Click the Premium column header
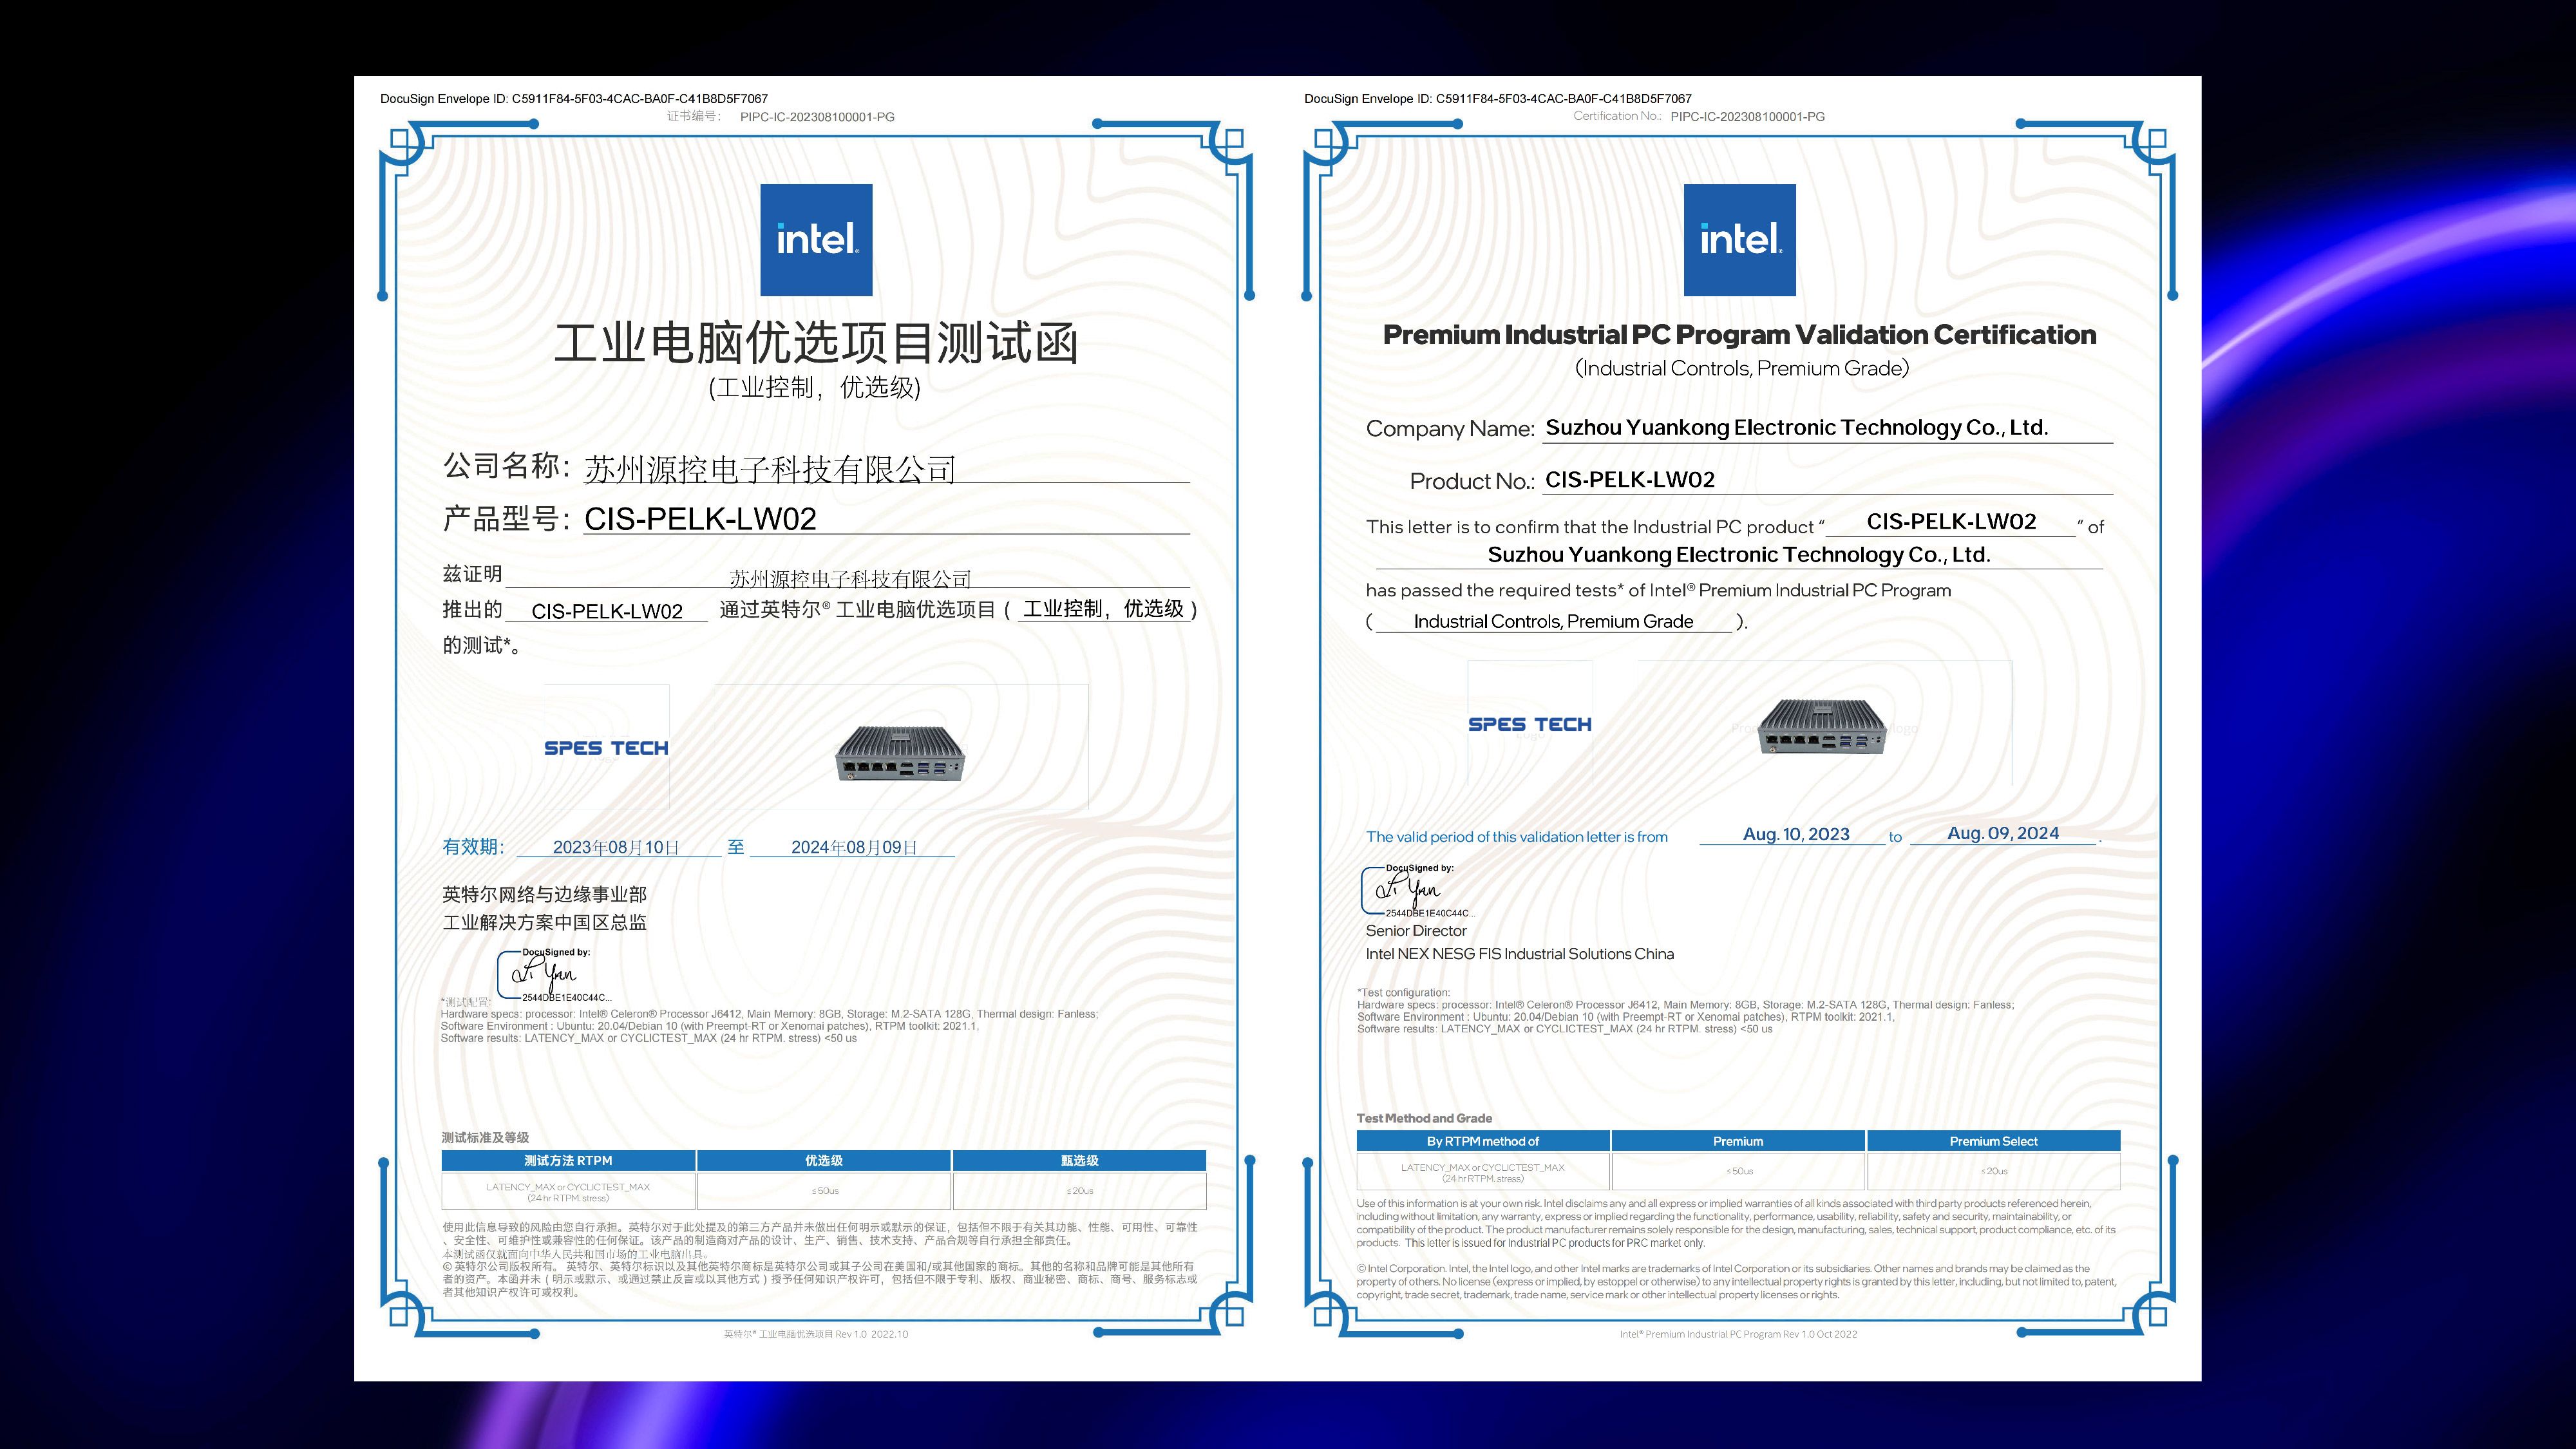2576x1449 pixels. 1738,1141
